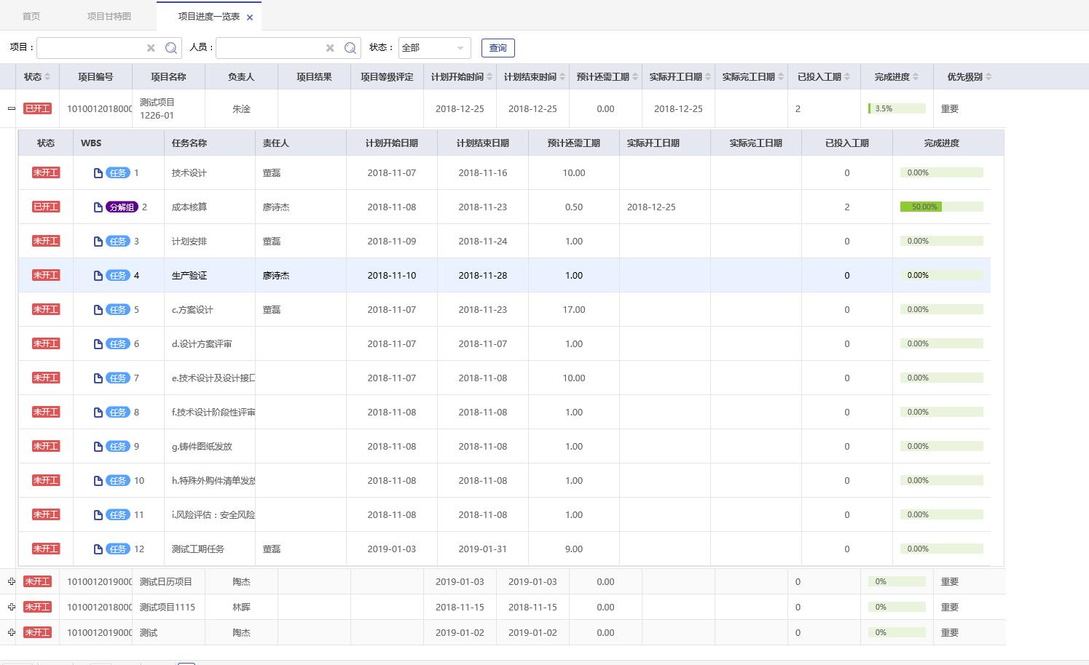Click document icon for task 技术设计
Screen dimensions: 1089x665
pos(98,173)
